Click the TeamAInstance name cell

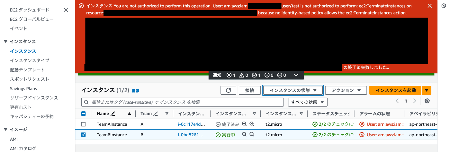[112, 124]
